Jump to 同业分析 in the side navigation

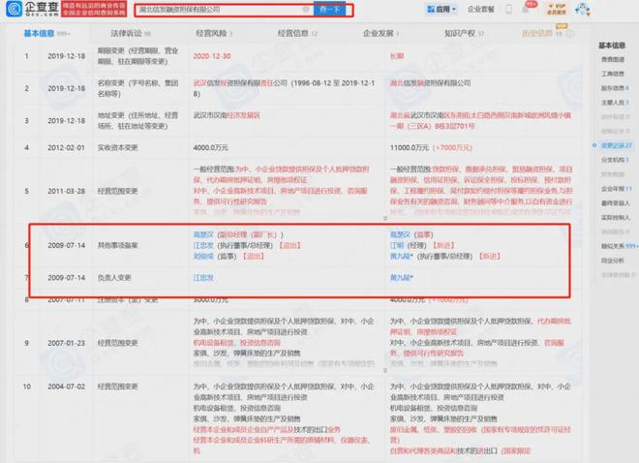pos(613,261)
